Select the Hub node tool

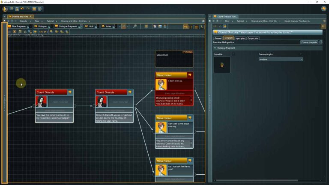90,26
